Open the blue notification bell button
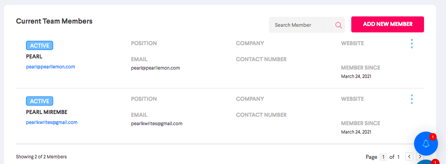Screen dimensions: 446x164 coord(426,143)
